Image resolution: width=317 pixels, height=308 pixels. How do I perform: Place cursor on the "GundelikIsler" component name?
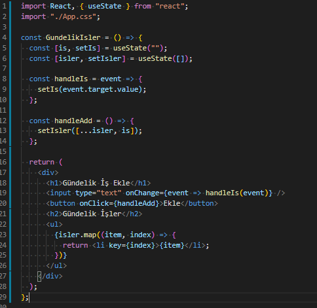[73, 37]
